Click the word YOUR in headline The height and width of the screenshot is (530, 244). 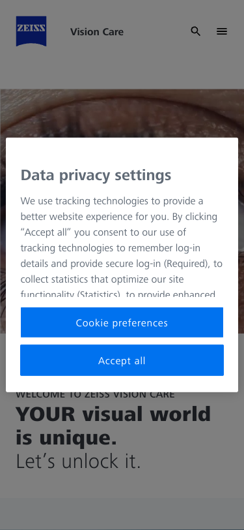tap(45, 414)
